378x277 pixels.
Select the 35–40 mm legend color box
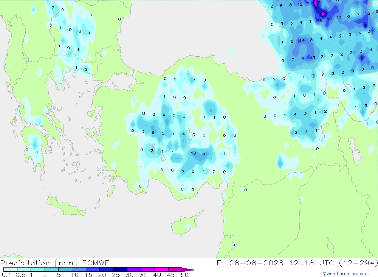148,269
